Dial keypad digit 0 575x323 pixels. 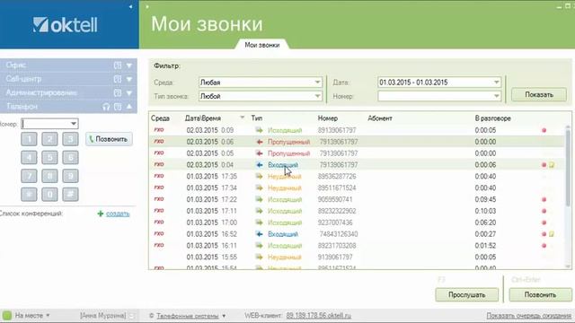coord(49,194)
